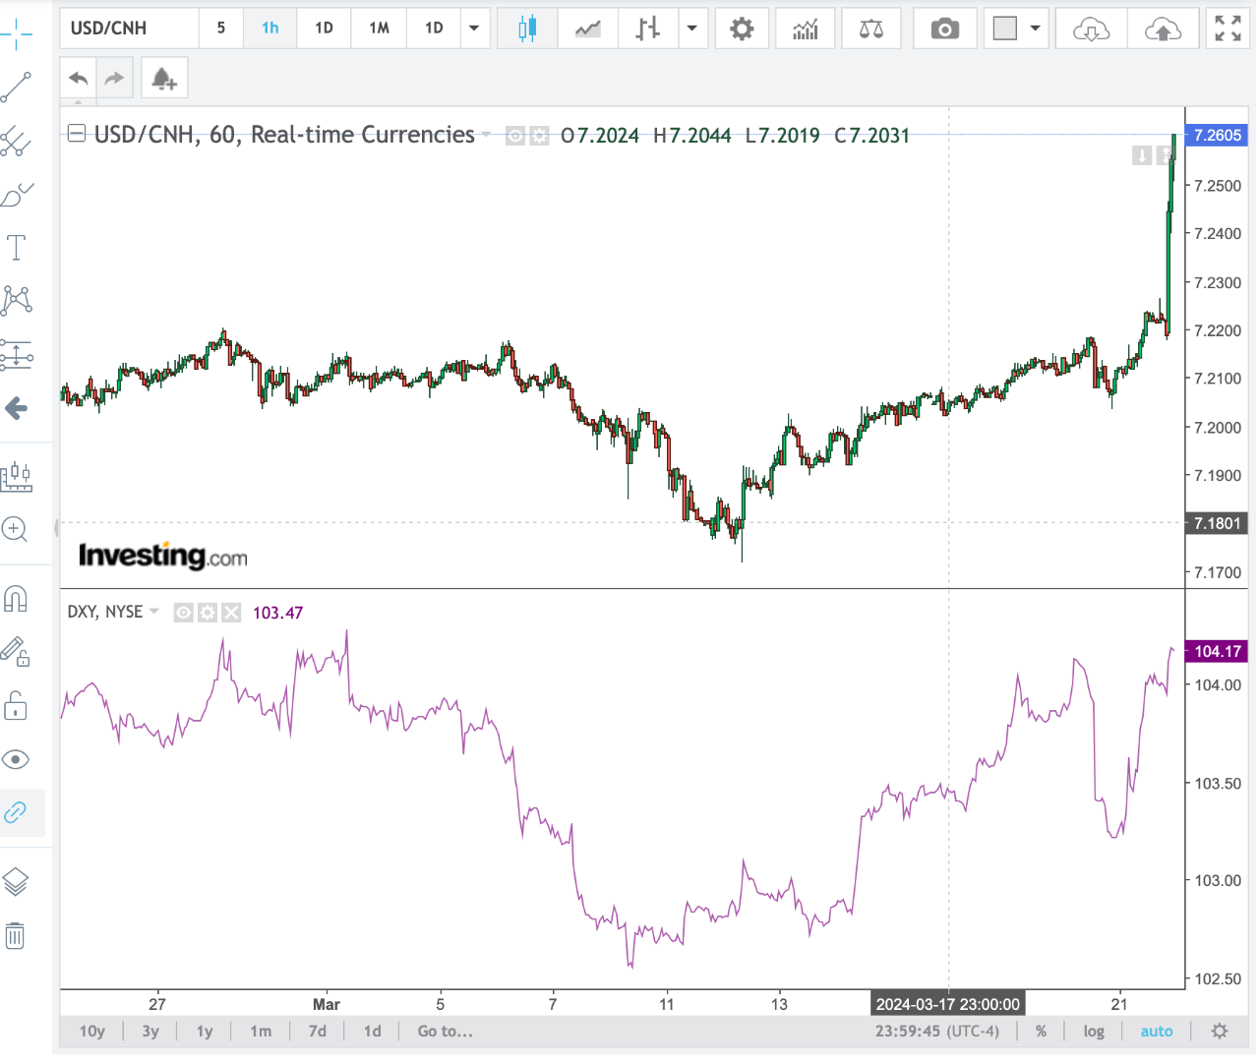1259x1064 pixels.
Task: Select the text annotation tool
Action: (17, 247)
